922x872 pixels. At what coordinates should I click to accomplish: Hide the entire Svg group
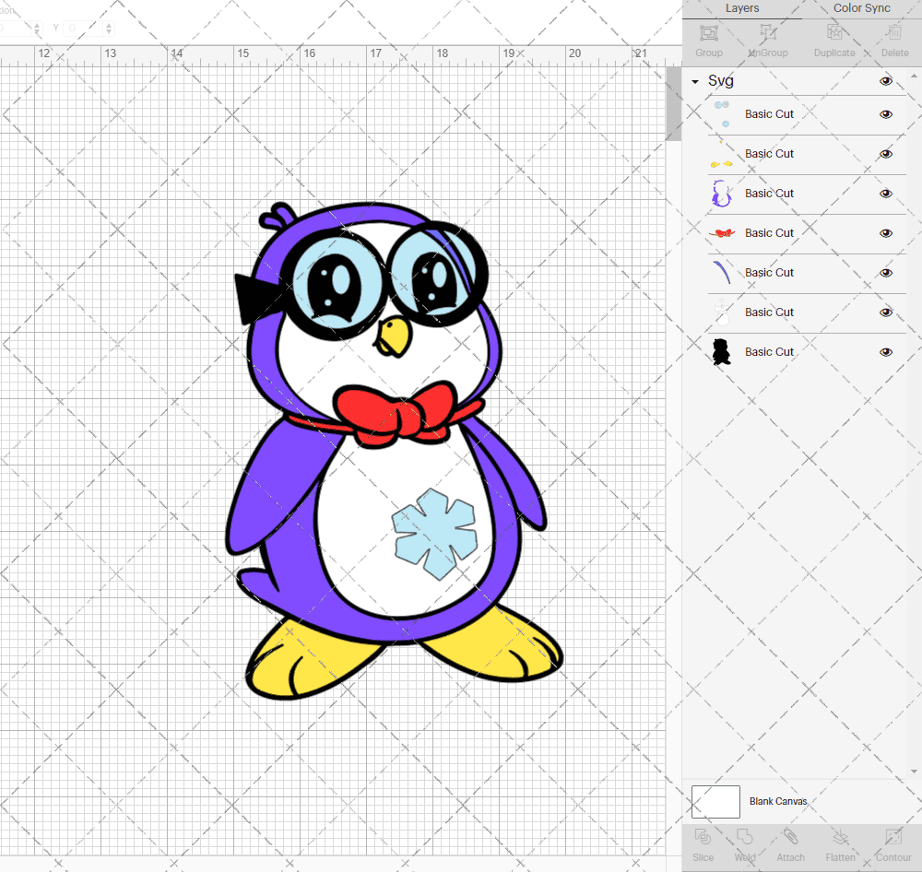886,81
